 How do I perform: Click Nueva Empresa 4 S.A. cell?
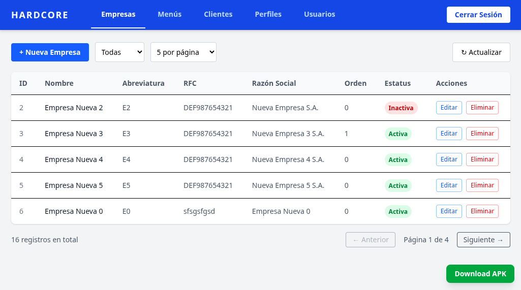click(288, 159)
